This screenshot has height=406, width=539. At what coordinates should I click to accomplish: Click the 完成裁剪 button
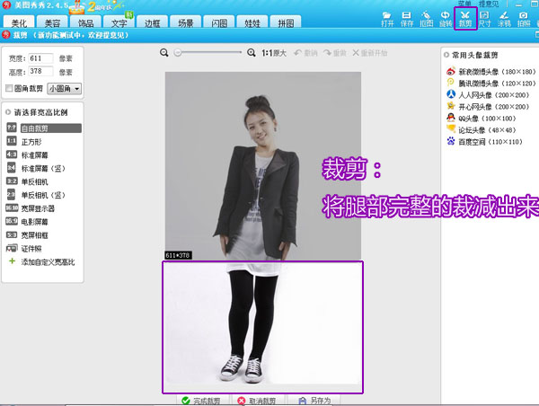click(203, 400)
